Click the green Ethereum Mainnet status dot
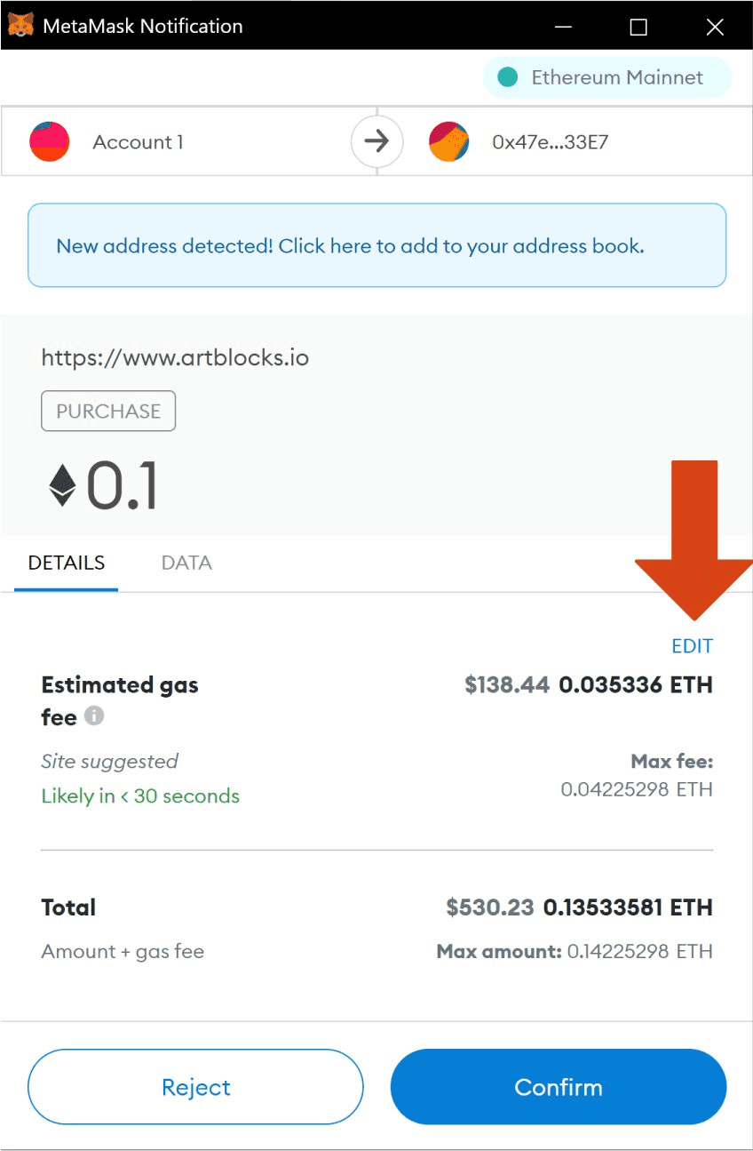 508,77
